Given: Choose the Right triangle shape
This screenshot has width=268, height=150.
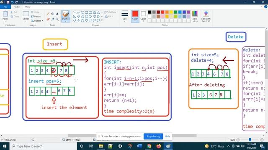Looking at the screenshot, I should pos(75,17).
